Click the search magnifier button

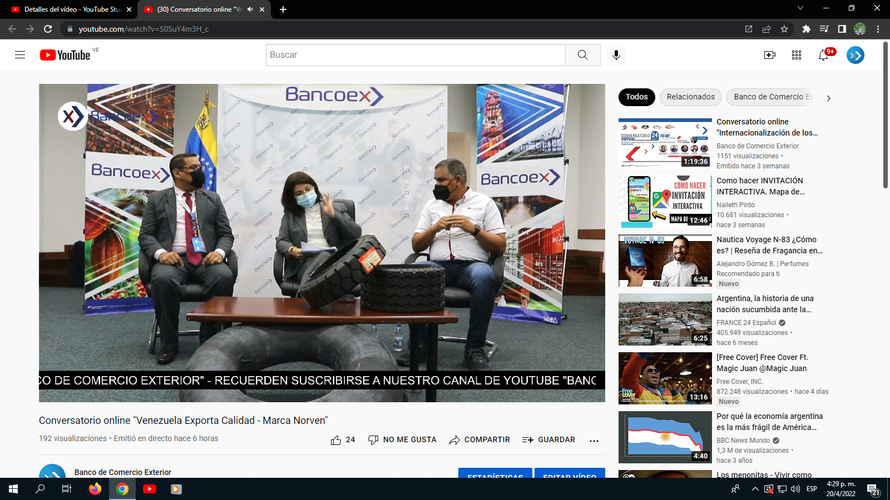582,55
